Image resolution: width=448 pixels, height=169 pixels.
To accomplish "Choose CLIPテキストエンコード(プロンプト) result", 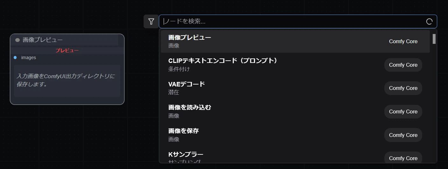I will tap(223, 64).
